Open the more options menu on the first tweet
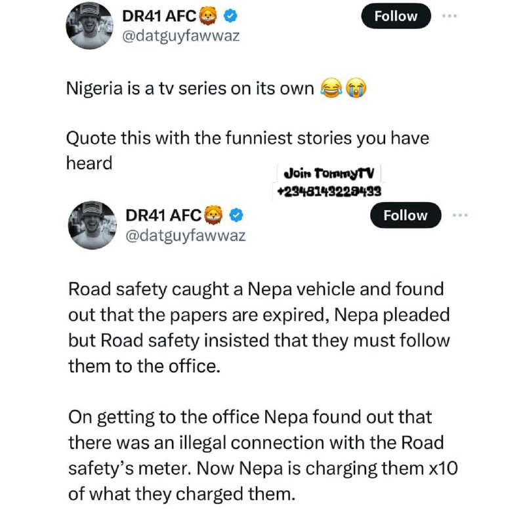Image resolution: width=525 pixels, height=525 pixels. (x=450, y=16)
